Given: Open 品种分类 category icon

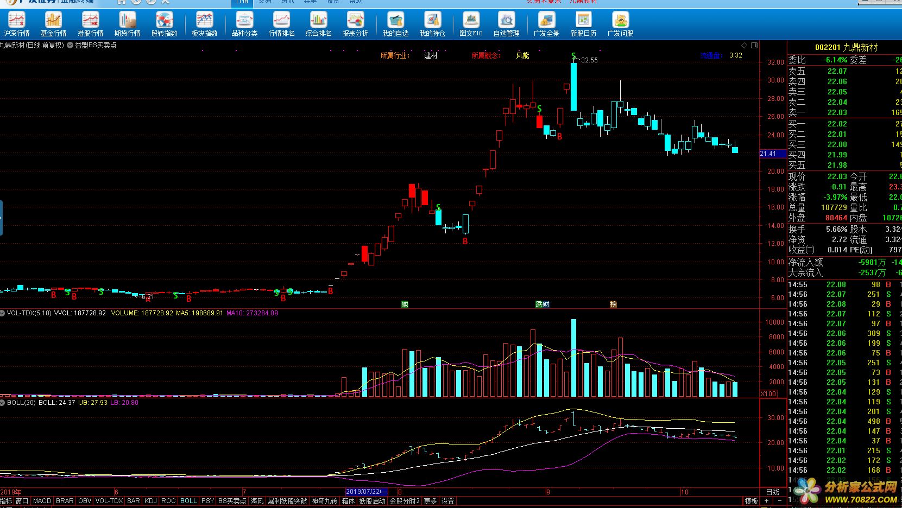Looking at the screenshot, I should tap(244, 24).
